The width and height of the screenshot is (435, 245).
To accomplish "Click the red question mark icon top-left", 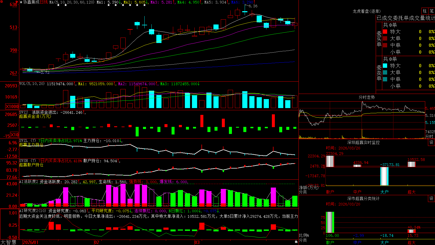I will (x=17, y=2).
